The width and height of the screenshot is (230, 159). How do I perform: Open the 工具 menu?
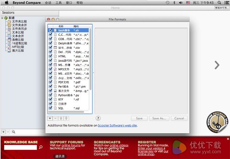coord(59,3)
